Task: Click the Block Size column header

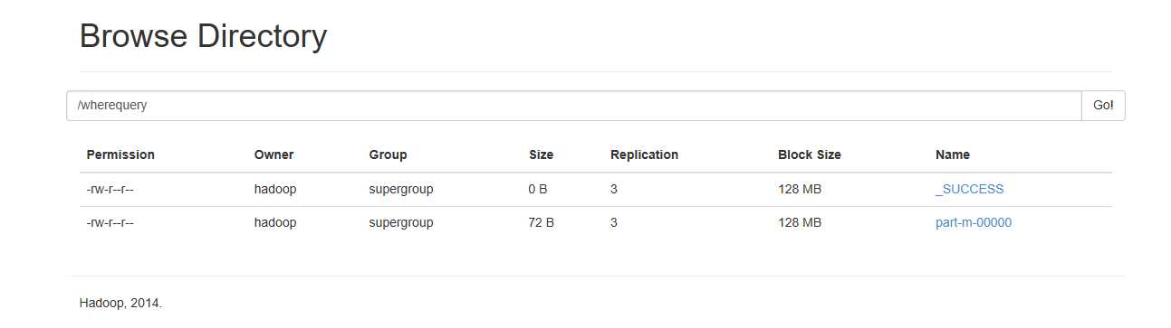Action: (x=809, y=155)
